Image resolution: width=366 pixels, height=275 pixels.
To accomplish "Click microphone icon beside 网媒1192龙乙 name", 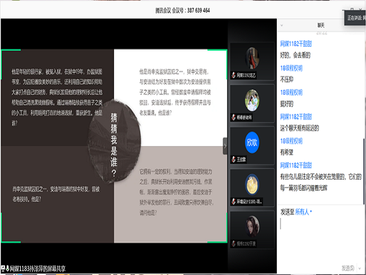I will coord(233,75).
